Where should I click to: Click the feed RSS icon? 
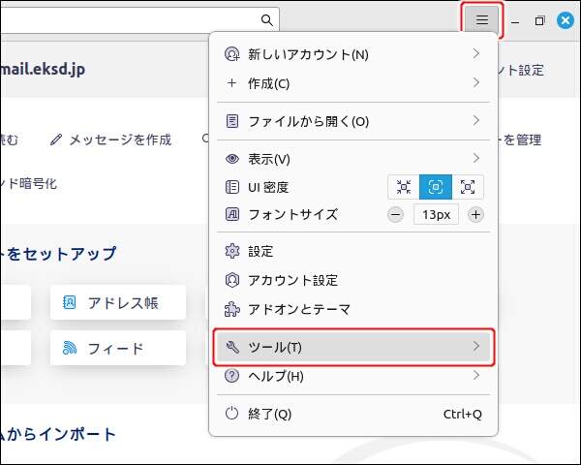(70, 348)
